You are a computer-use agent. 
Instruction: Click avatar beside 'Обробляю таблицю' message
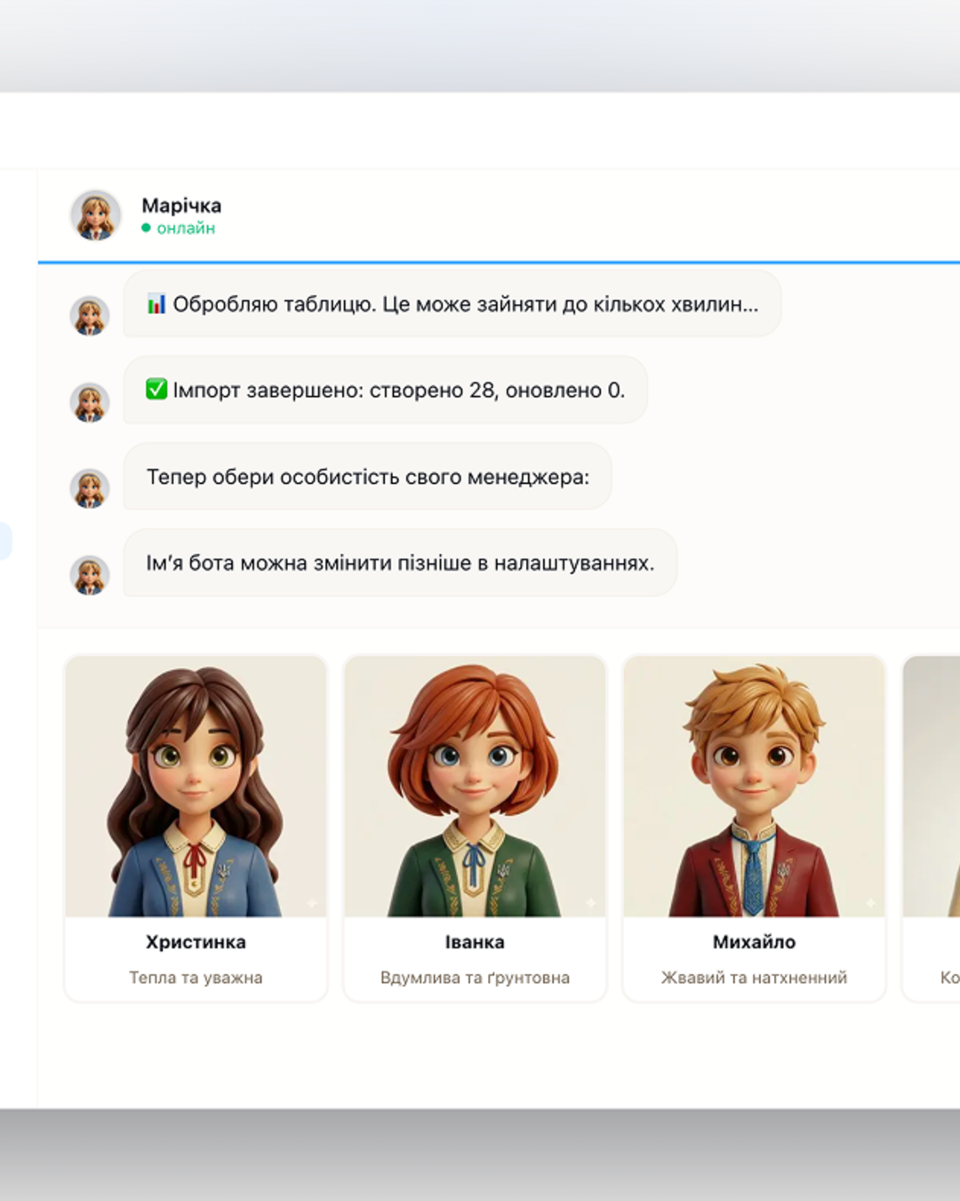pyautogui.click(x=90, y=316)
